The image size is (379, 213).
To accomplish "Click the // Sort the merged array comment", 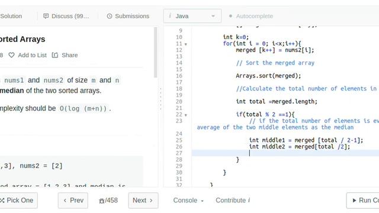I will [x=275, y=63].
